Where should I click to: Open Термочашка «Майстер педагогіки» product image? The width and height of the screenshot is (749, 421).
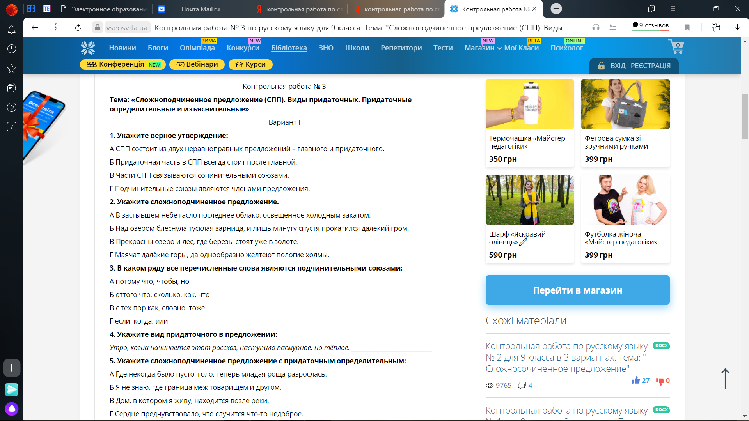[530, 104]
